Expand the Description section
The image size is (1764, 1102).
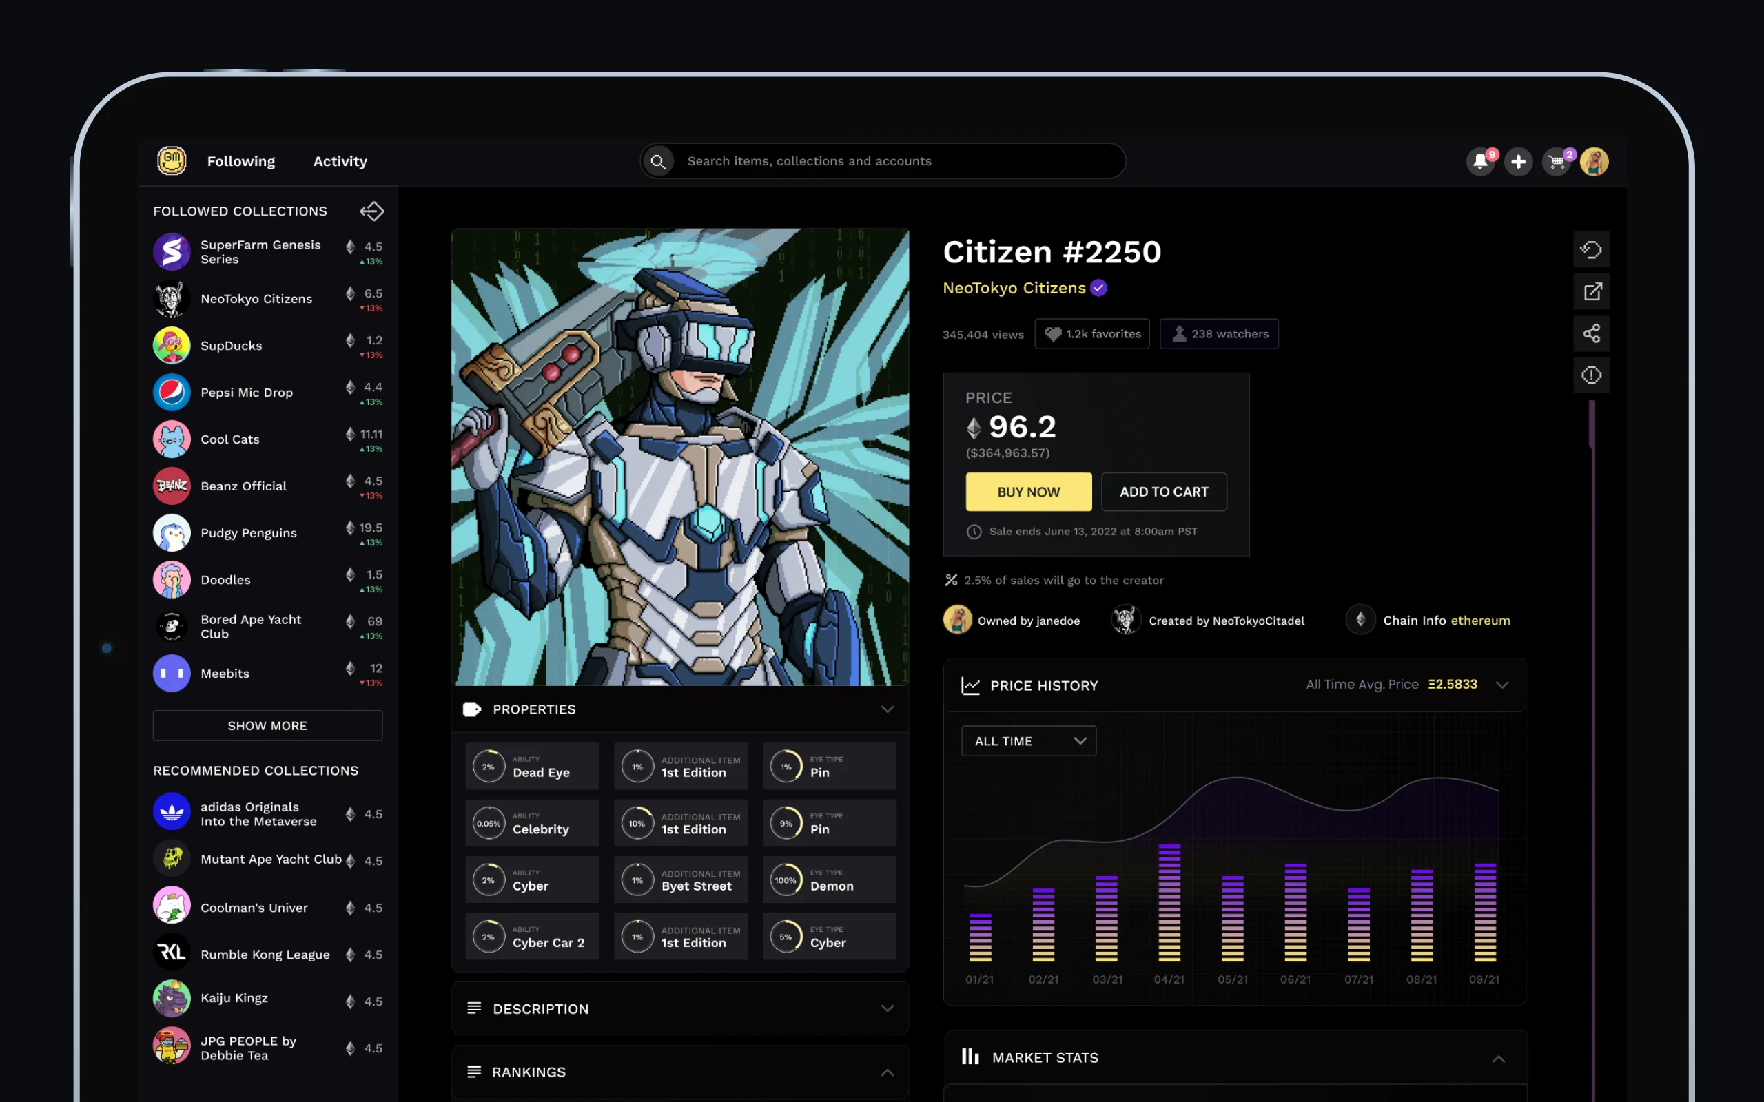click(x=680, y=1009)
